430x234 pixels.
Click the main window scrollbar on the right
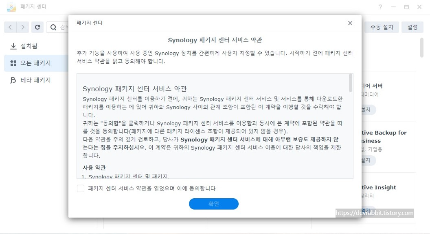(x=422, y=47)
